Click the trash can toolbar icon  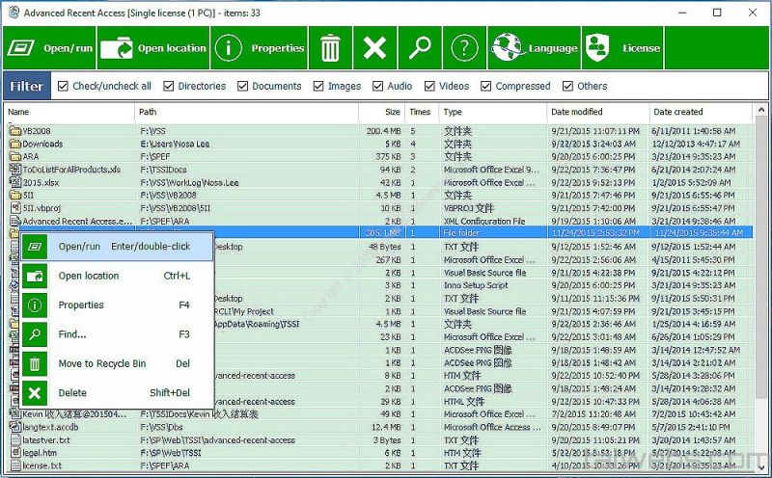point(331,47)
